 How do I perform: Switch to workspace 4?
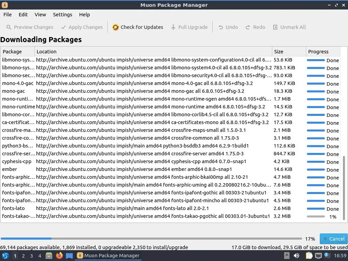pyautogui.click(x=39, y=256)
